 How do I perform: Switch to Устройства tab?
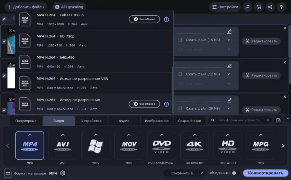pos(91,121)
